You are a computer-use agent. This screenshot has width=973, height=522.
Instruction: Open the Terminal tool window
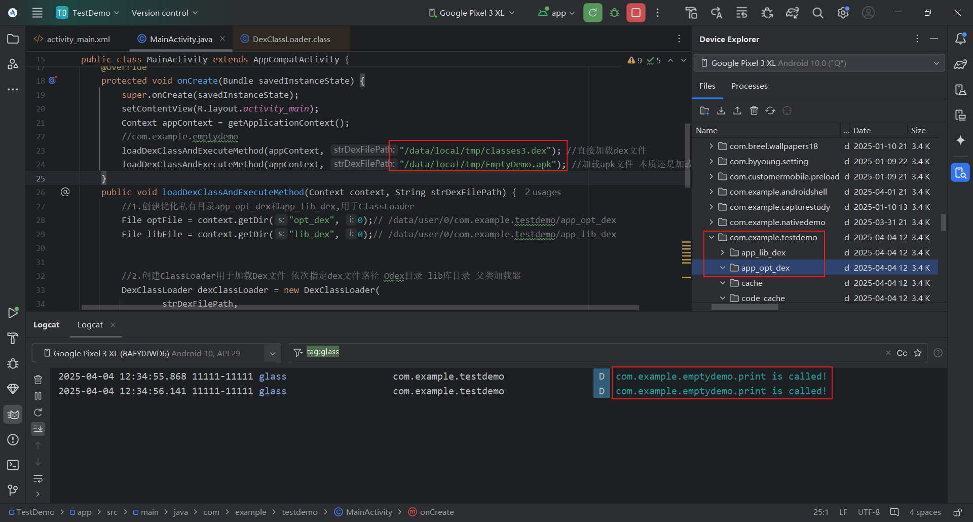[x=13, y=465]
